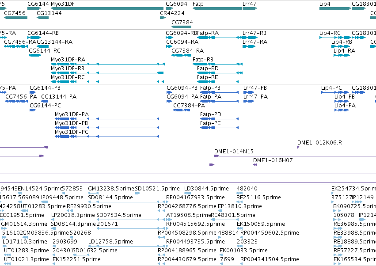Select the long Myo31DF gene bar

[107, 8]
